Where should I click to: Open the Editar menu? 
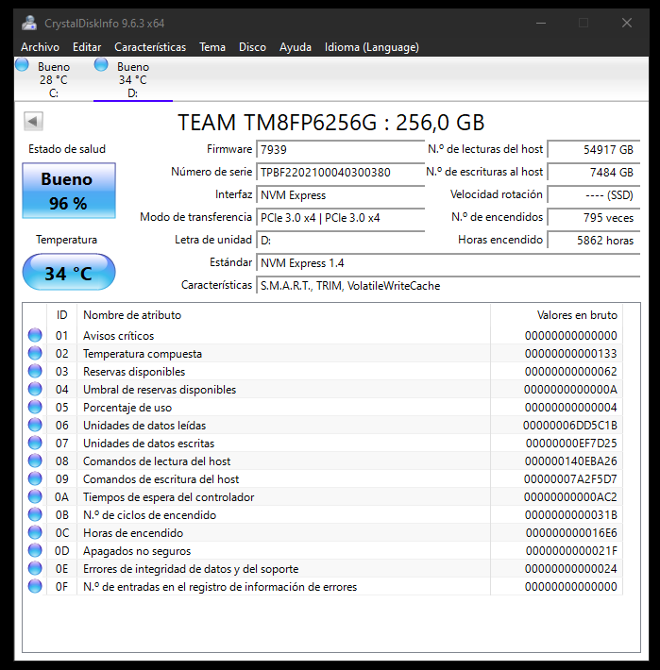coord(87,47)
